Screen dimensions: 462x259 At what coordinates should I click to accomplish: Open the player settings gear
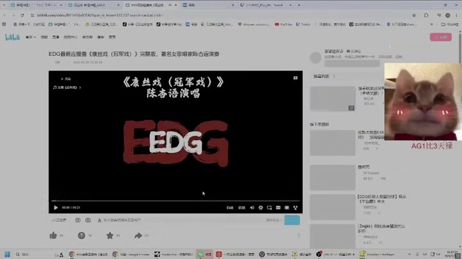[260, 208]
